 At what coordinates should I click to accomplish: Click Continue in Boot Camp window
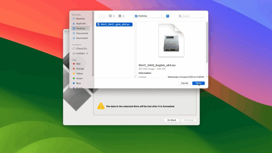189,120
